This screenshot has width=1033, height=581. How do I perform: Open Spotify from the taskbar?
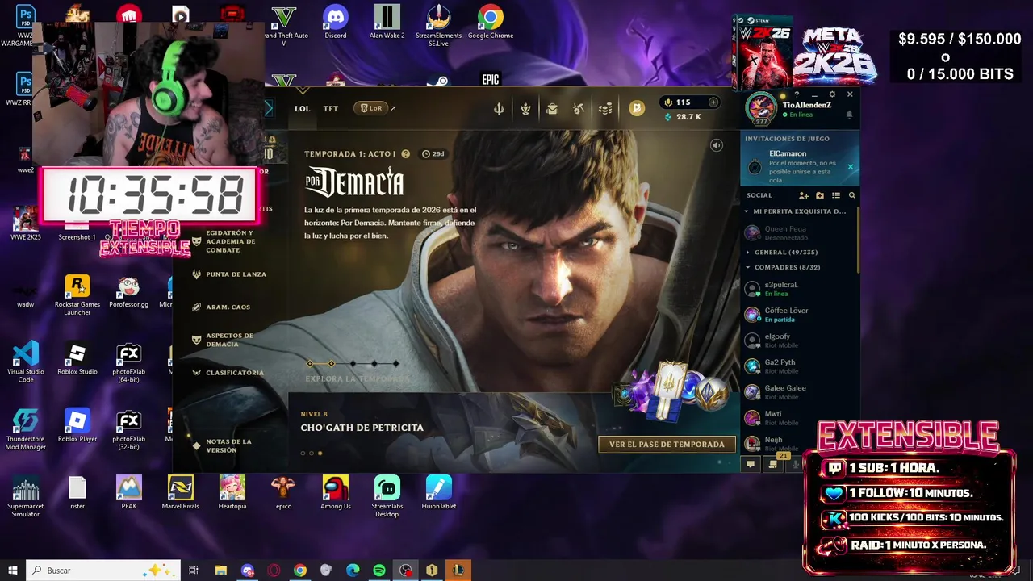[379, 571]
